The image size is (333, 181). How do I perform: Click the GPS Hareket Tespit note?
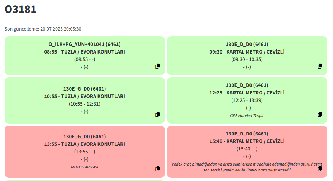coord(247,116)
